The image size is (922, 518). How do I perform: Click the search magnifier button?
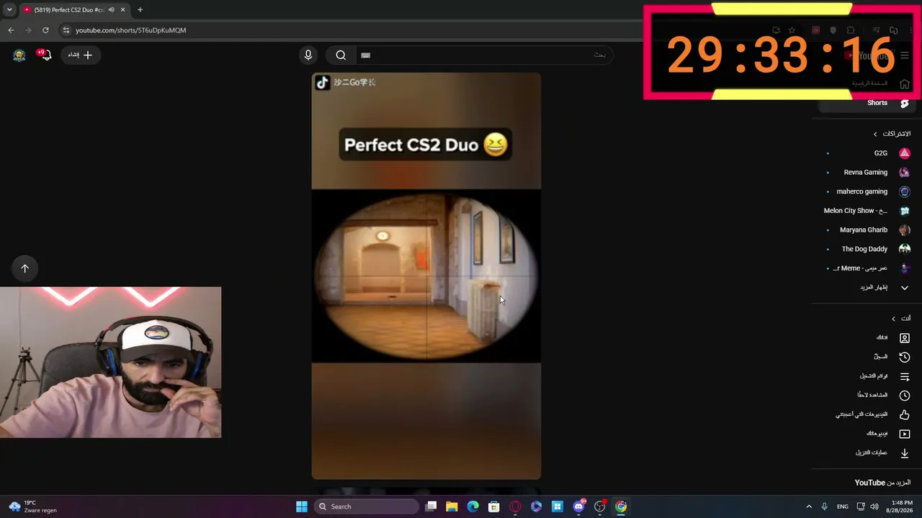(341, 55)
